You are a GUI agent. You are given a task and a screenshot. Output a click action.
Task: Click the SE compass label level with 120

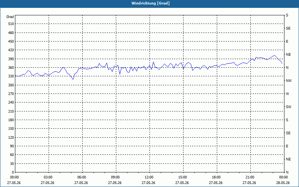(x=288, y=133)
